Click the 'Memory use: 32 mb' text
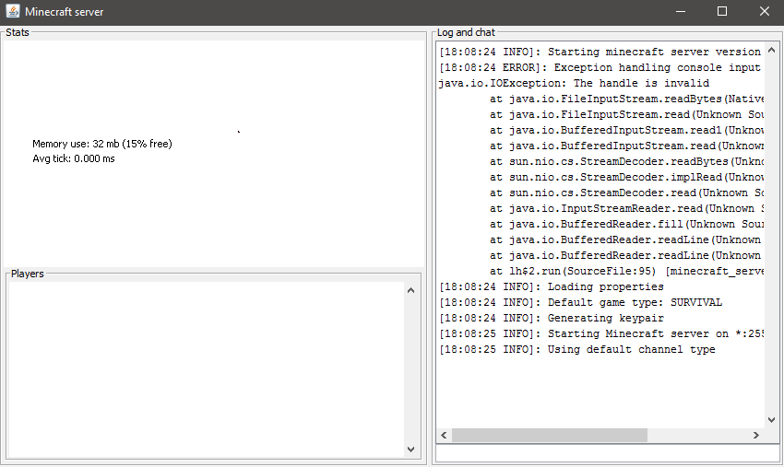The width and height of the screenshot is (784, 467). tap(76, 144)
